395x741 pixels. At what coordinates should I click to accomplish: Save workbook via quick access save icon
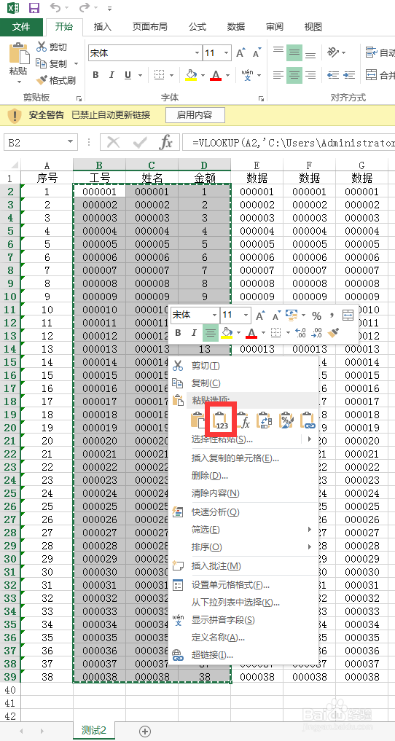34,8
